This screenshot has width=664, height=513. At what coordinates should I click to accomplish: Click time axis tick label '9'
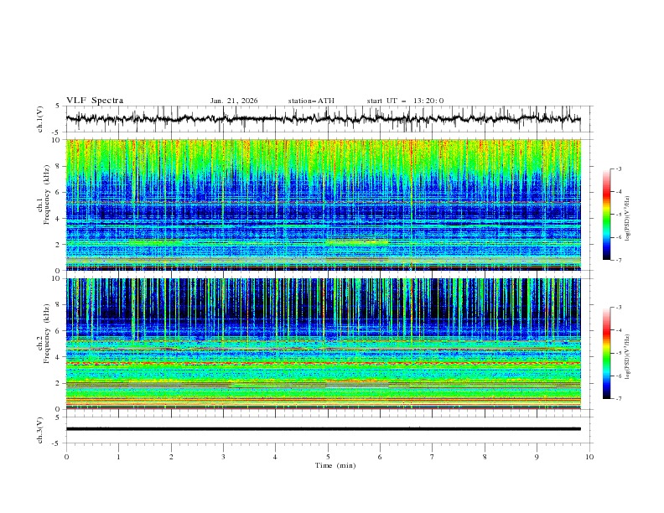click(x=537, y=457)
